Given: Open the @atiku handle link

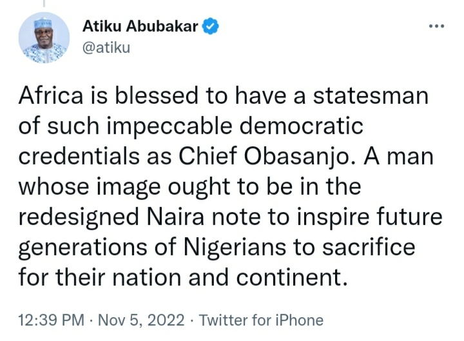Looking at the screenshot, I should (x=106, y=48).
